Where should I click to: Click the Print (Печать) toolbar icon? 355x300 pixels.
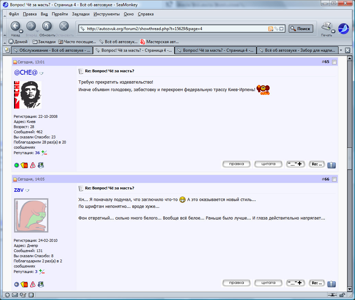coord(326,27)
